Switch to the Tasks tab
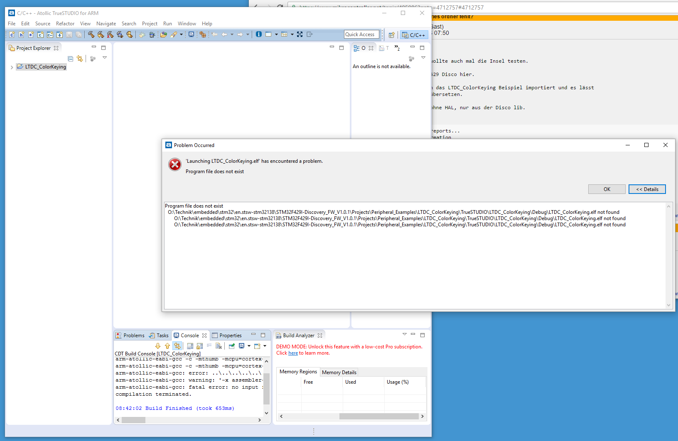Viewport: 678px width, 441px height. pyautogui.click(x=159, y=336)
